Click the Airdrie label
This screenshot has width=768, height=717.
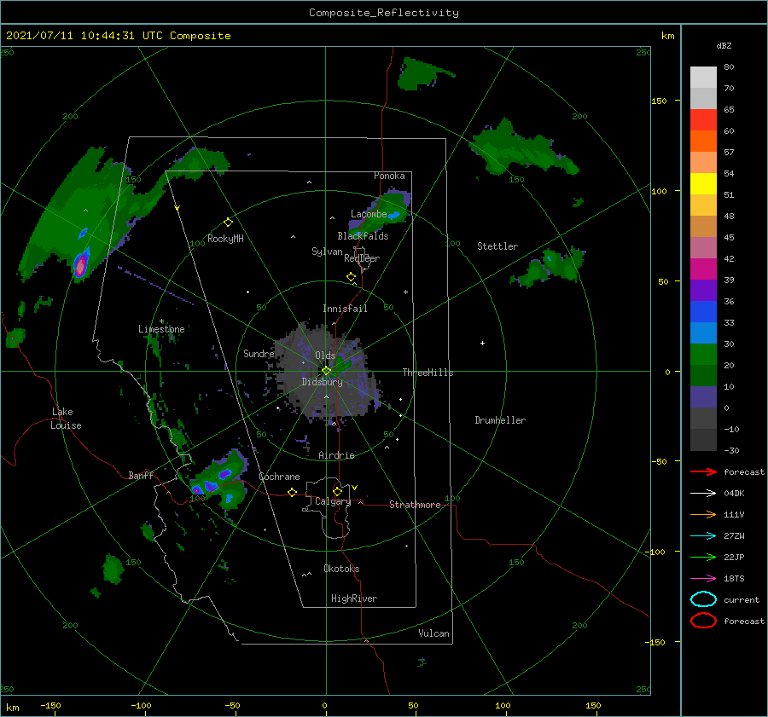click(x=336, y=455)
